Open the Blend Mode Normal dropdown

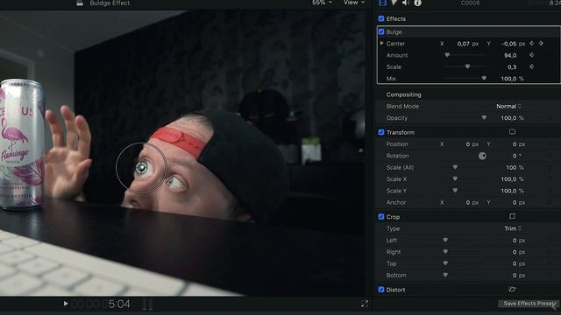[x=508, y=106]
